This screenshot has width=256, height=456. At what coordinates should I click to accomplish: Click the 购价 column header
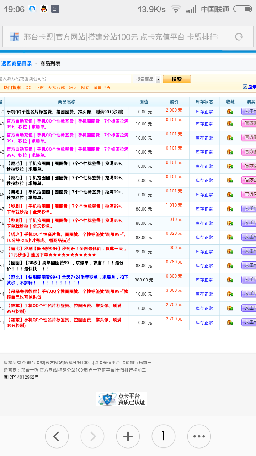click(x=174, y=102)
